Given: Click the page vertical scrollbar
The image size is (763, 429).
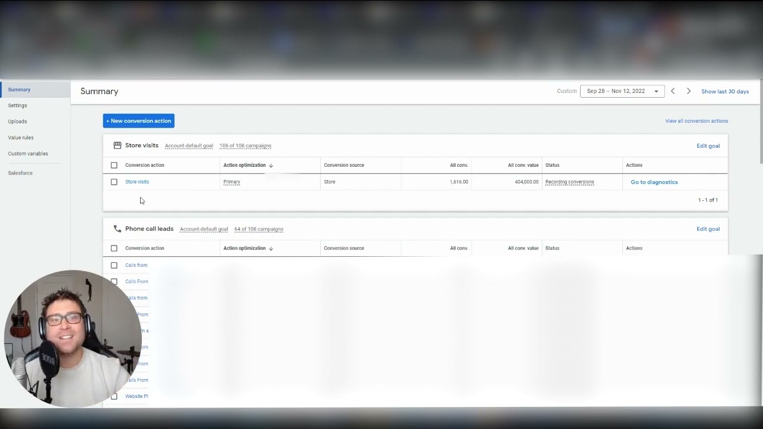Looking at the screenshot, I should (x=761, y=122).
